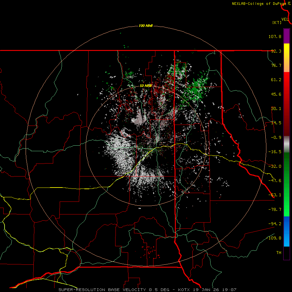The image size is (292, 292).
Task: Click the 92.3 legend value
Action: (x=276, y=51)
